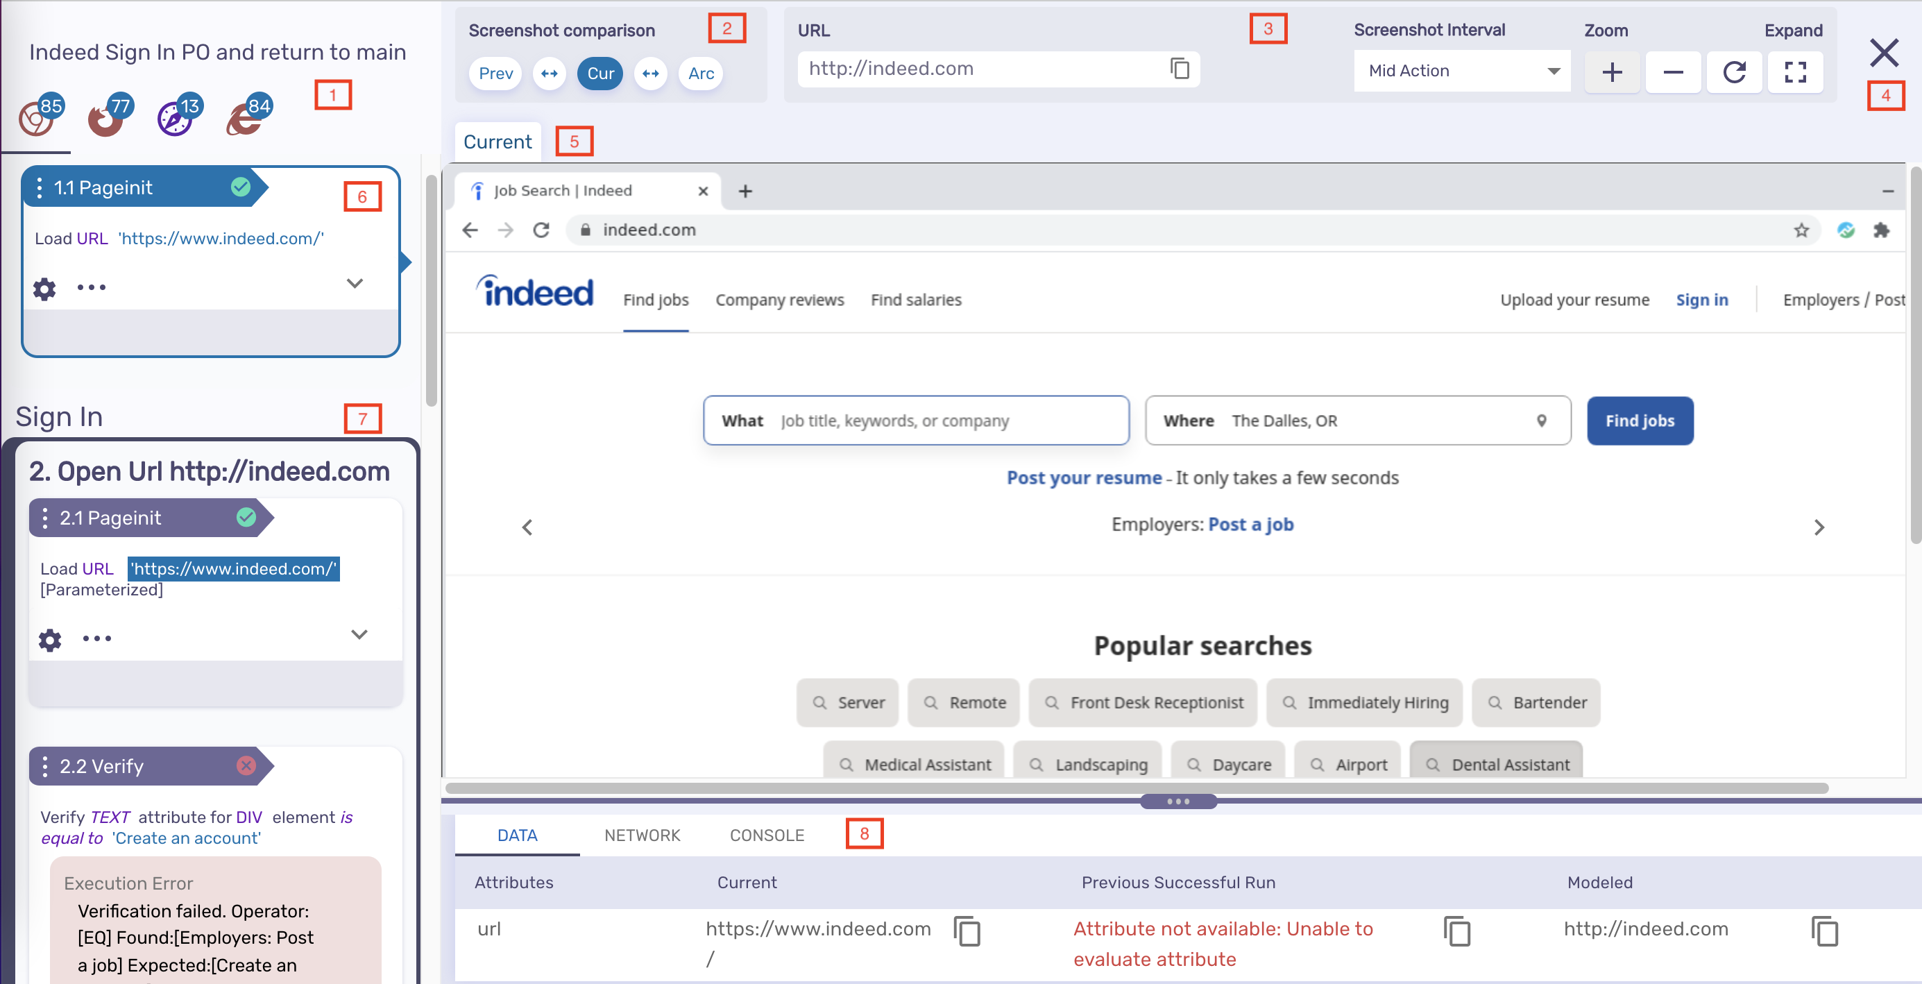Click the URL link in step 1.1
The height and width of the screenshot is (984, 1922).
point(221,239)
